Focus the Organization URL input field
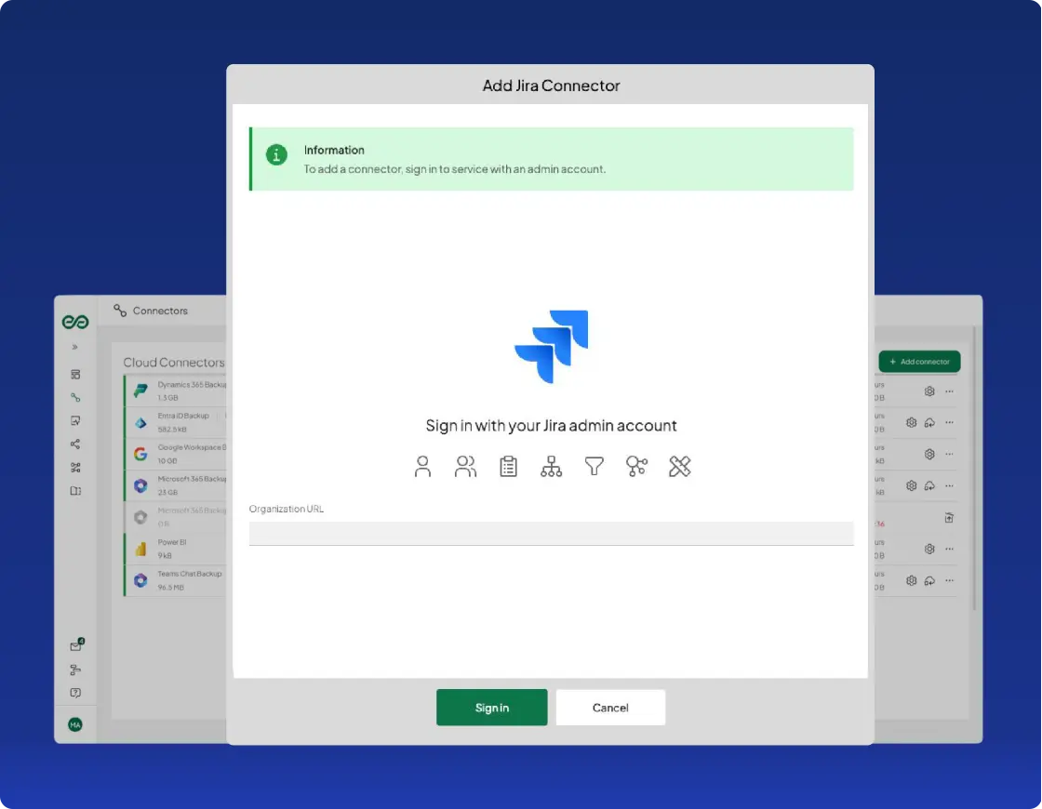1042x809 pixels. (551, 534)
